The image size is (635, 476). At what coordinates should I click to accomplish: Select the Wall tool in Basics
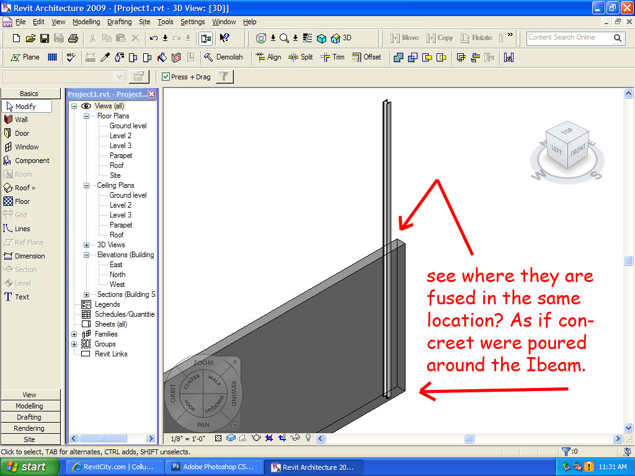click(x=16, y=120)
